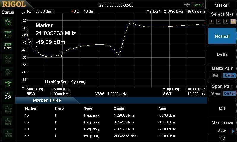Set Span Pair to Center
237x142 pixels.
point(229,93)
